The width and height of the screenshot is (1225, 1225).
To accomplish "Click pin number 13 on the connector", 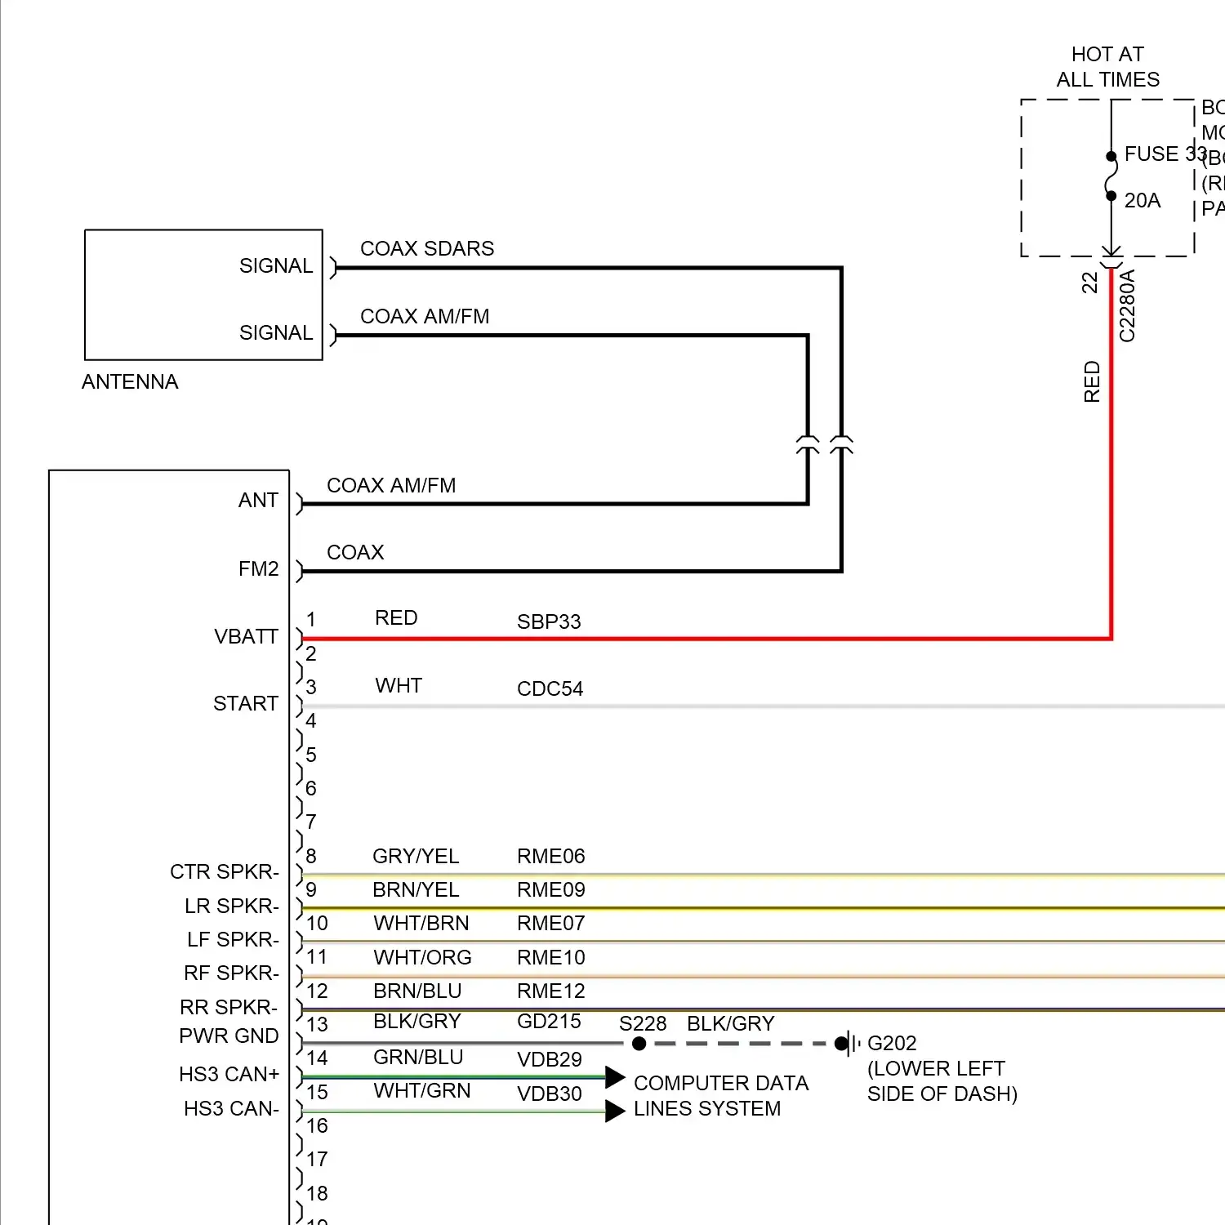I will [x=317, y=1024].
